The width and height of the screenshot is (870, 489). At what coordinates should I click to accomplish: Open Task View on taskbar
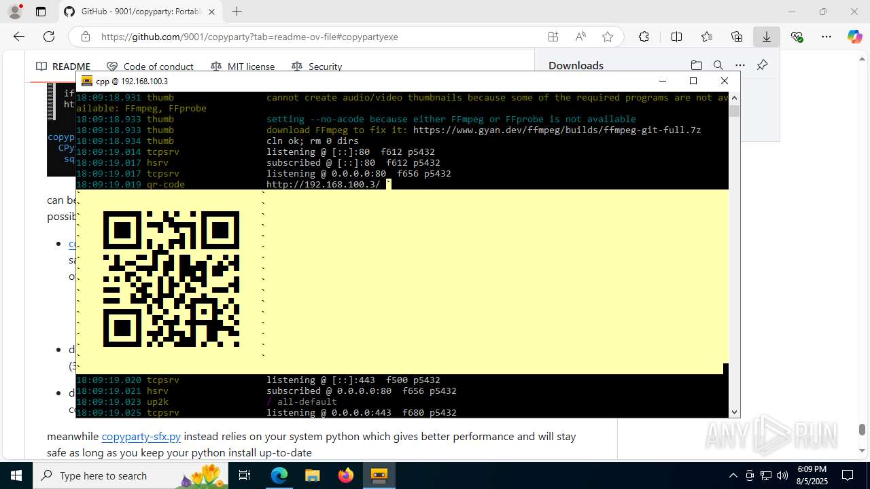tap(246, 475)
